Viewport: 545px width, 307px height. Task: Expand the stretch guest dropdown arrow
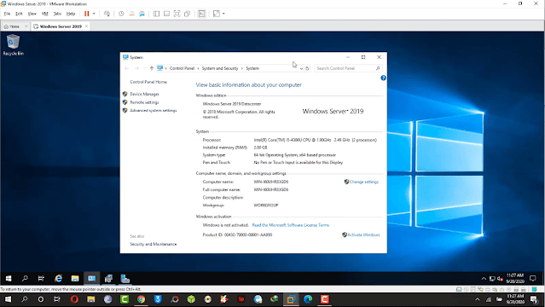223,14
